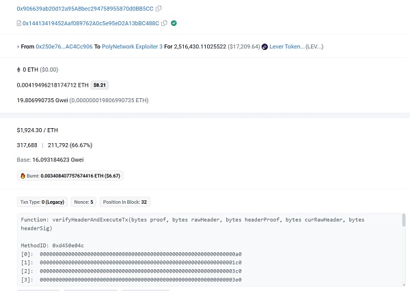Click the green verified checkmark icon
The height and width of the screenshot is (291, 410).
pos(174,23)
